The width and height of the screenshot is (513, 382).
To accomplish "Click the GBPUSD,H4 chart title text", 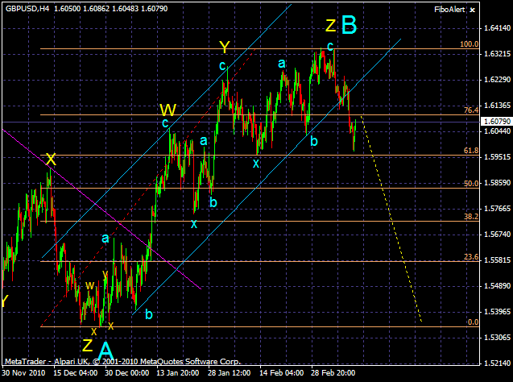I will tap(27, 9).
